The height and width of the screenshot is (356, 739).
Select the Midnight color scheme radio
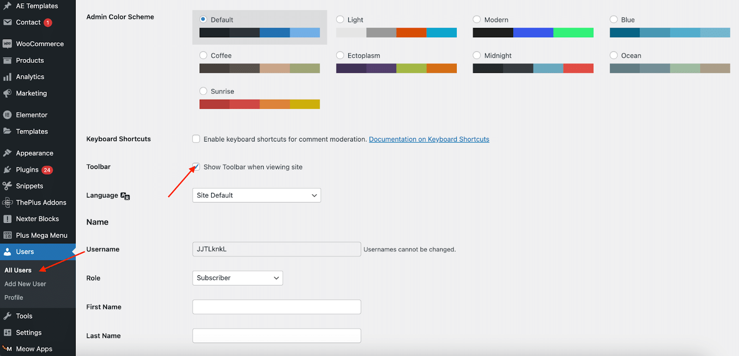(477, 55)
